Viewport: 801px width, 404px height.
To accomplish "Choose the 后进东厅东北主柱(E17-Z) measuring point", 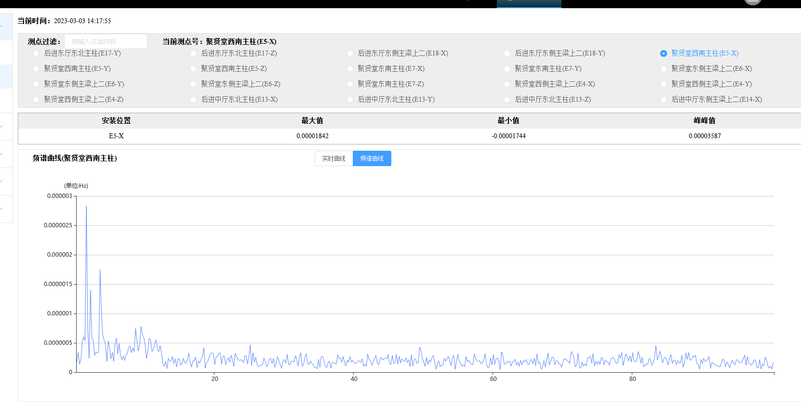I will tap(193, 53).
